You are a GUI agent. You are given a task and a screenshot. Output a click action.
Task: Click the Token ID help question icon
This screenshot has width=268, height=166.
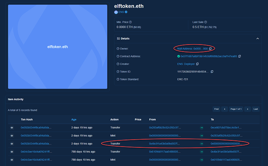point(118,72)
